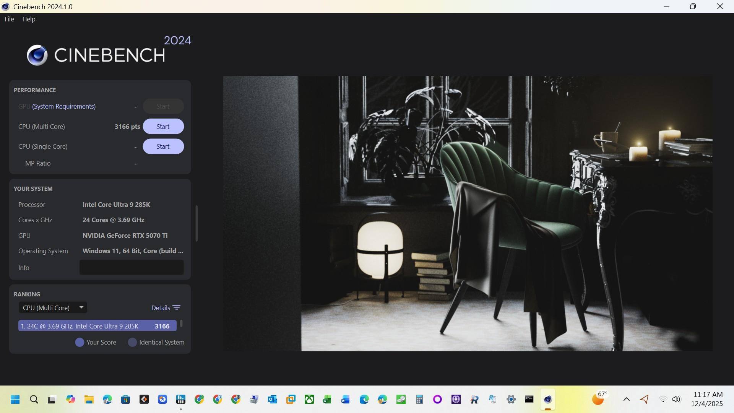
Task: Open the Calculator from the taskbar
Action: [x=419, y=400]
